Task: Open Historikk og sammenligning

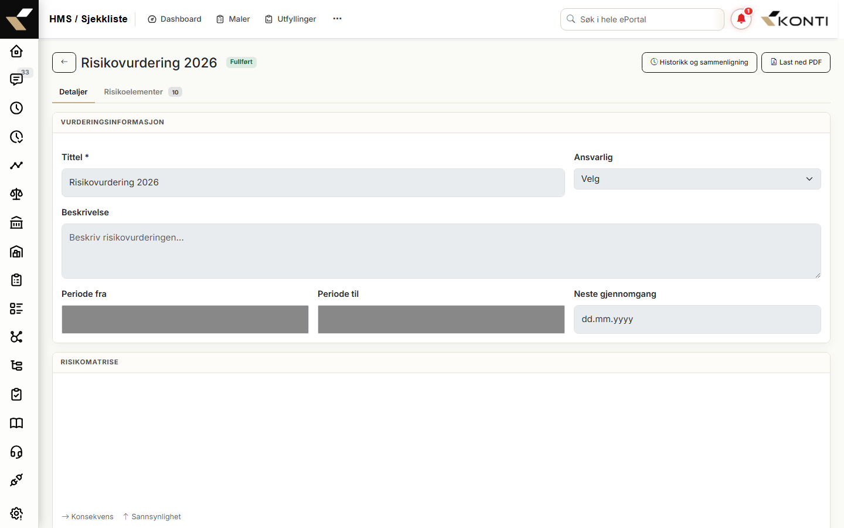Action: coord(699,62)
